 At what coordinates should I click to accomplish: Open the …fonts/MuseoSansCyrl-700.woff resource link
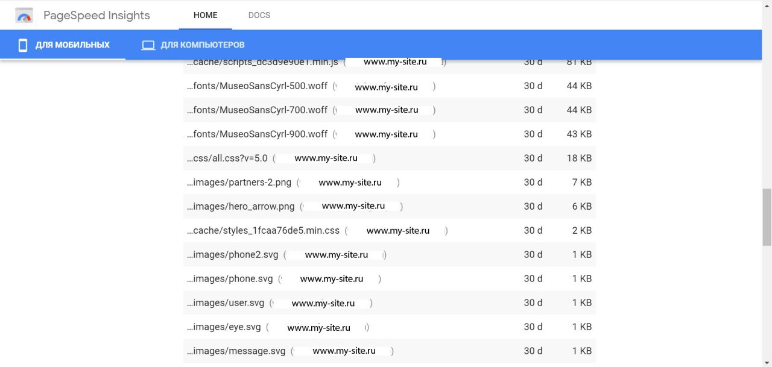pos(258,110)
